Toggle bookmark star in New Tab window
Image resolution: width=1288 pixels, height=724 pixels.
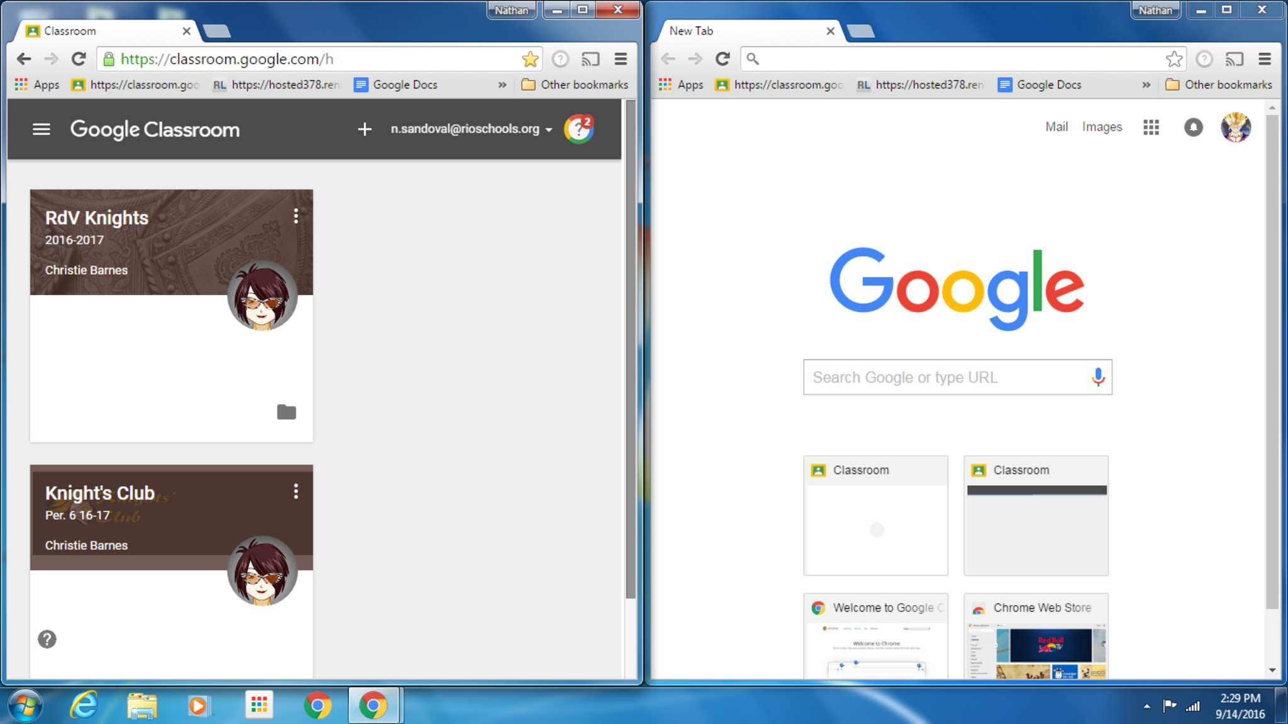tap(1174, 59)
